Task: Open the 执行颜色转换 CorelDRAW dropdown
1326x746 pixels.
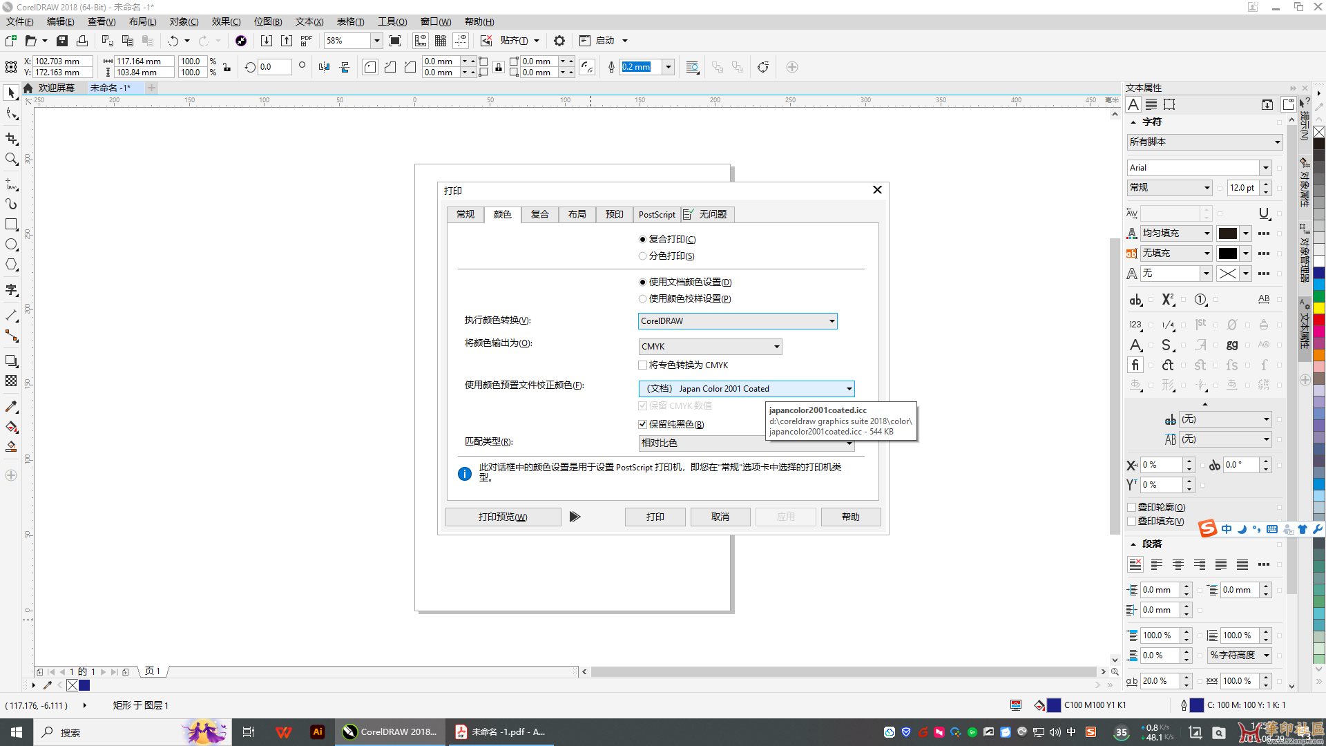Action: [x=738, y=321]
